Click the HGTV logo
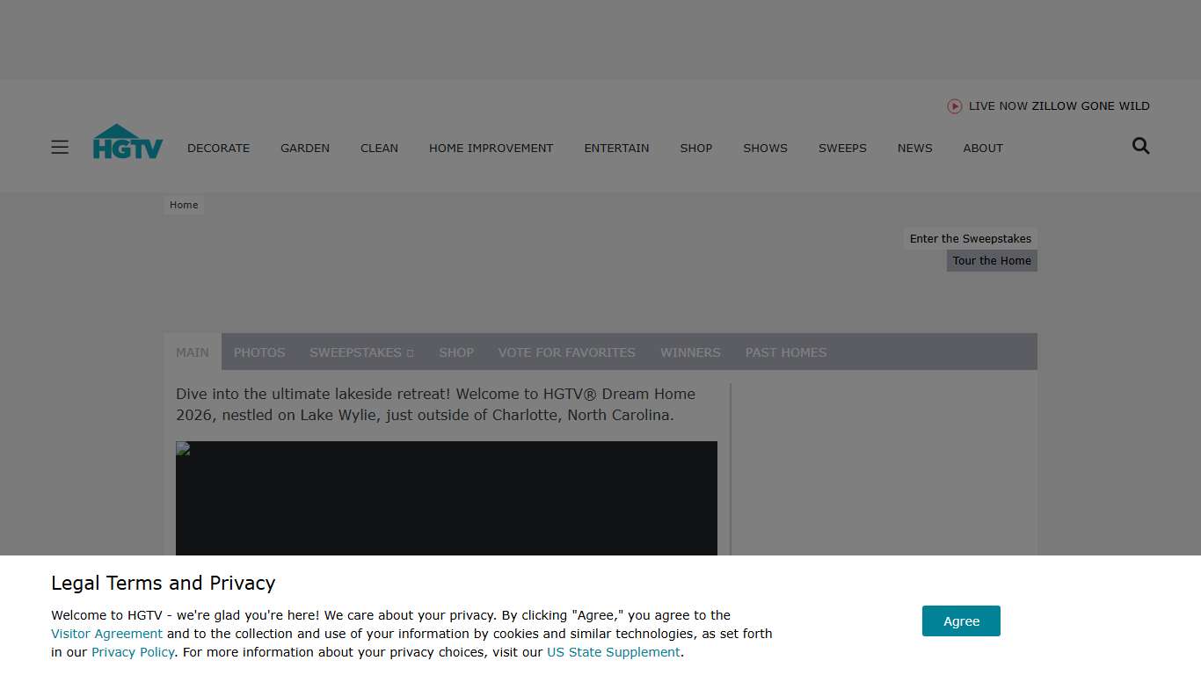This screenshot has width=1201, height=675. (x=127, y=142)
